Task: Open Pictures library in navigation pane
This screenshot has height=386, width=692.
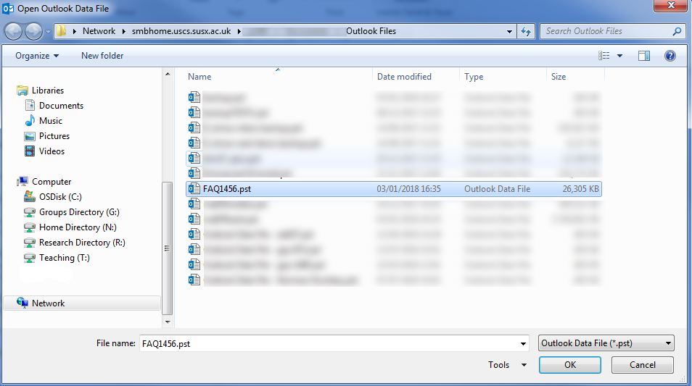Action: click(54, 136)
